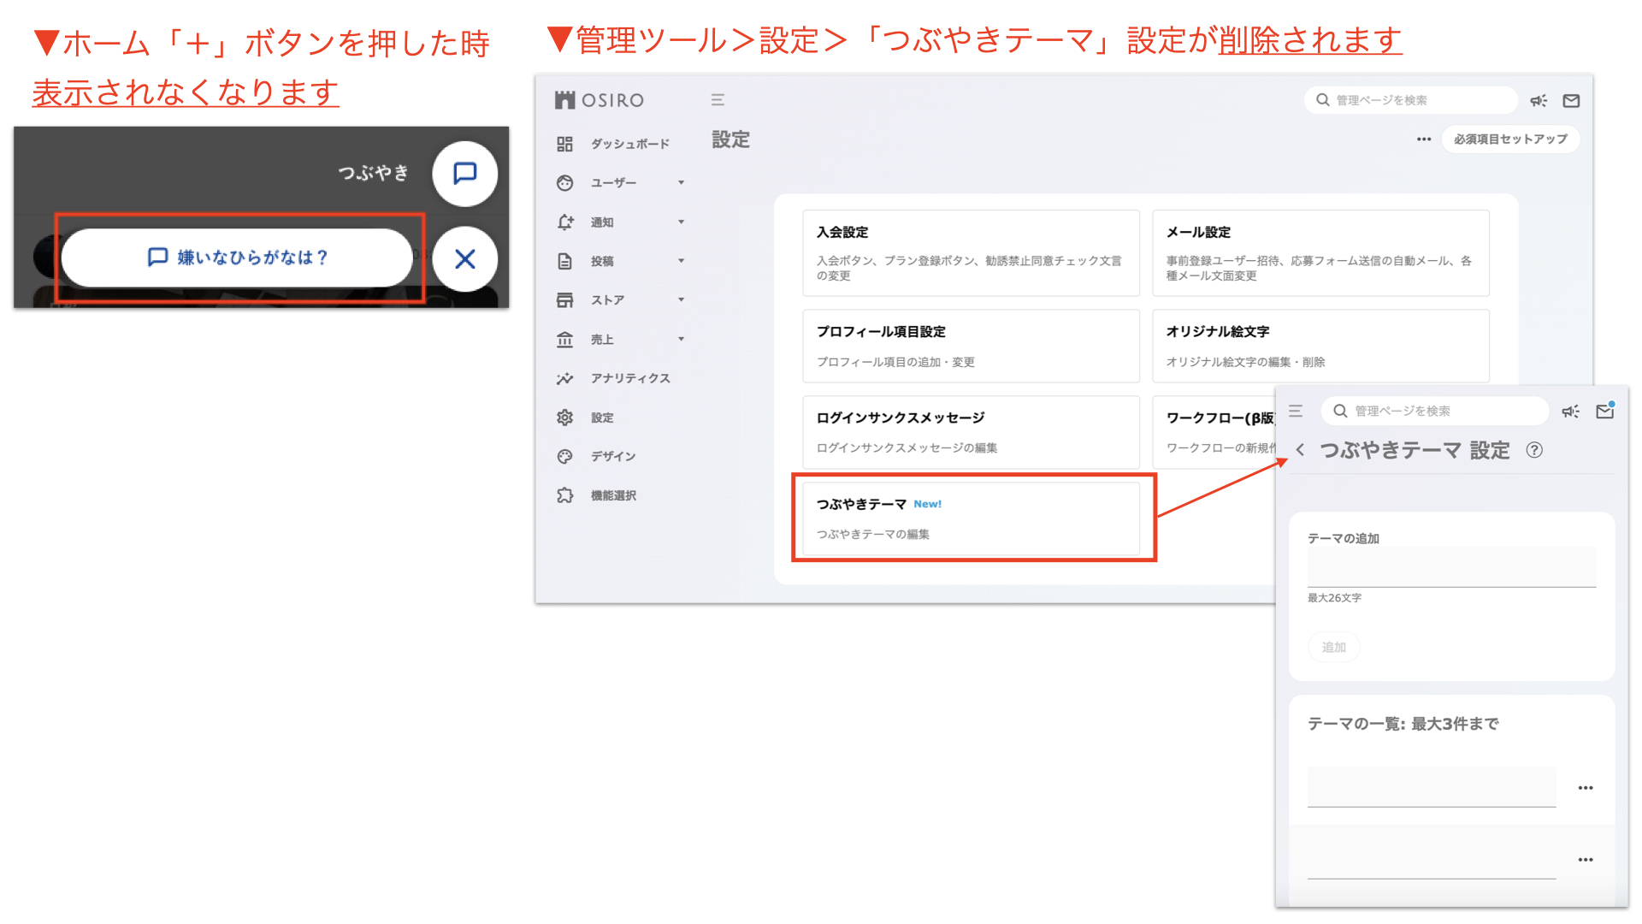Expand the 投稿 sidebar dropdown arrow
1642x924 pixels.
681,261
